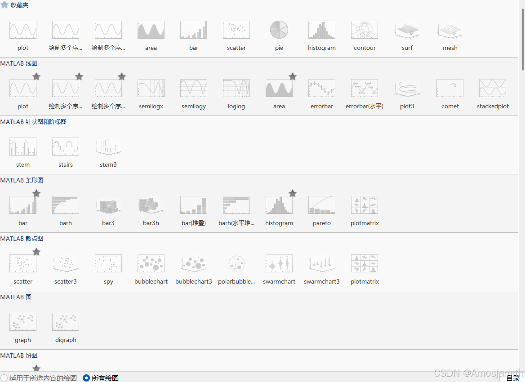Select the semilogy plot type

[x=194, y=89]
